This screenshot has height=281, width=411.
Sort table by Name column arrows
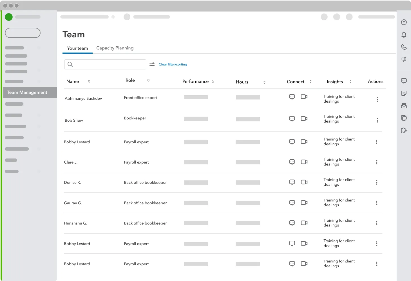(x=89, y=81)
